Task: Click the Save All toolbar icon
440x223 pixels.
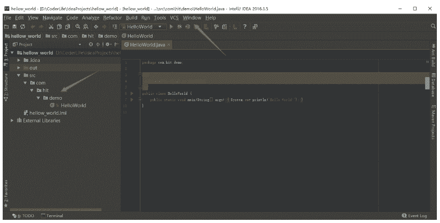Action: 14,27
